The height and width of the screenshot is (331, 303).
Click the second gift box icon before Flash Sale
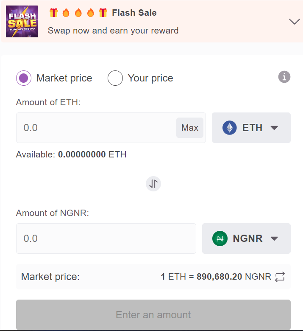pos(103,13)
